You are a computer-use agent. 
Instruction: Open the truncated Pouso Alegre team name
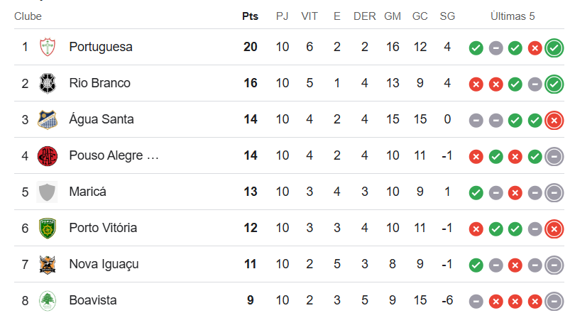coord(114,155)
